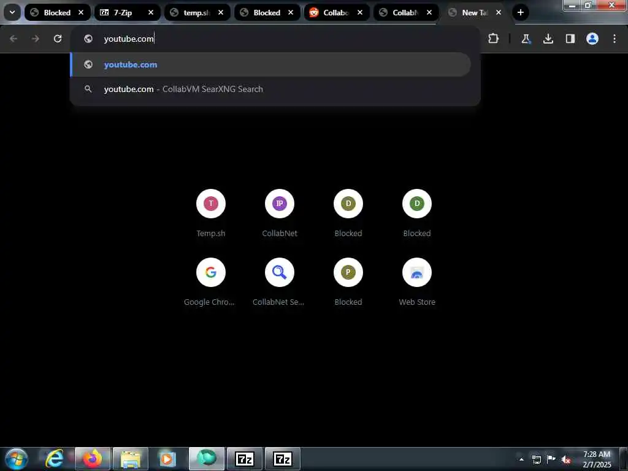Open the green D Blocked shortcut
Screen dimensions: 628x471
417,213
